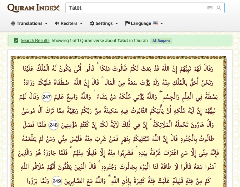Expand the Reciters dropdown arrow
Image resolution: width=240 pixels, height=187 pixels.
point(81,24)
